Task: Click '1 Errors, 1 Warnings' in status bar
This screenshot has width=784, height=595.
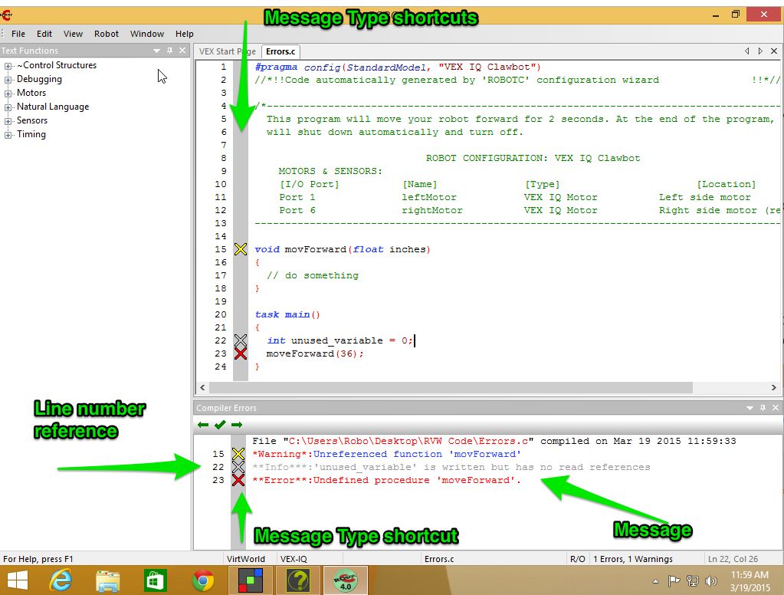Action: point(633,559)
